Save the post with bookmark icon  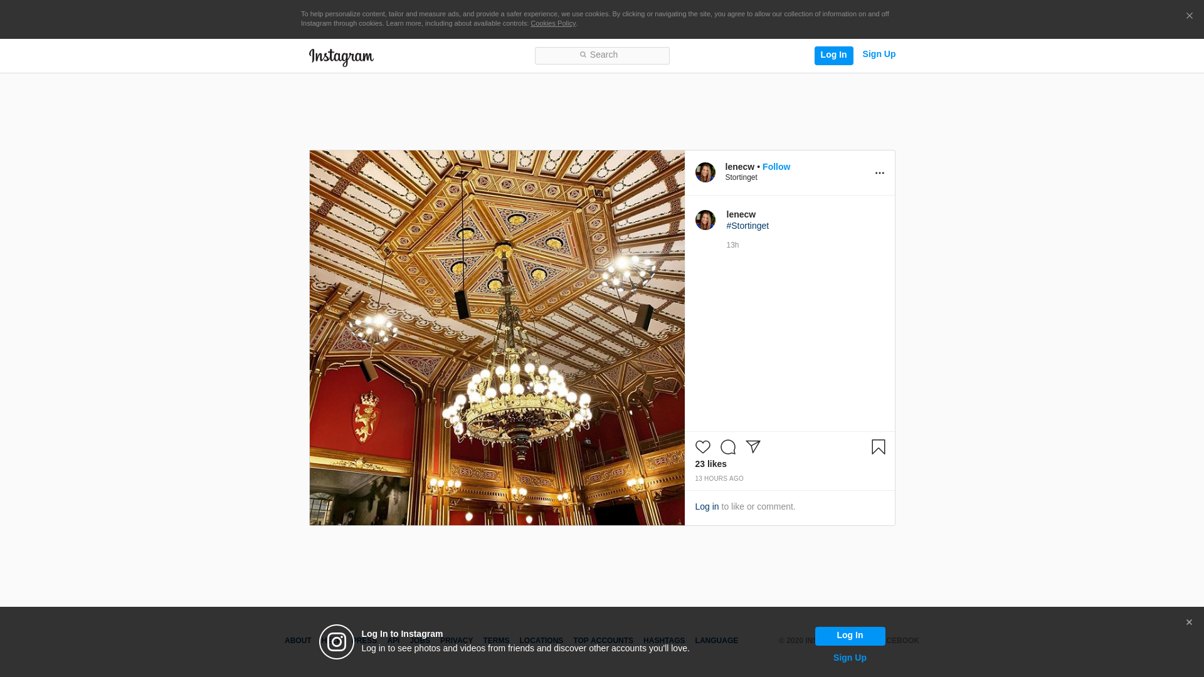(879, 447)
